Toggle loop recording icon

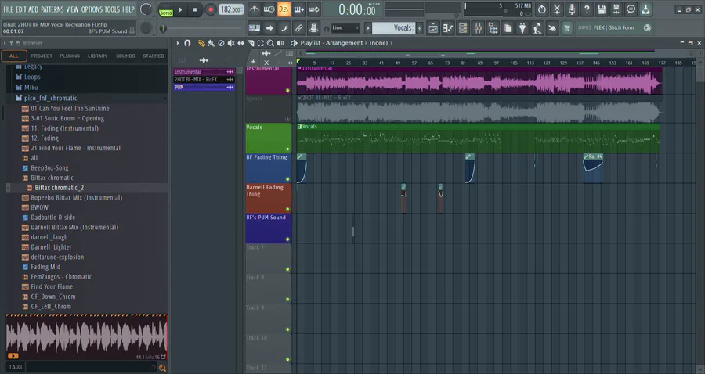click(x=314, y=9)
